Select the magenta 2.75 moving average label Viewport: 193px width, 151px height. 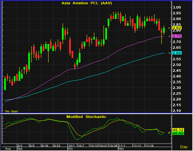(177, 36)
